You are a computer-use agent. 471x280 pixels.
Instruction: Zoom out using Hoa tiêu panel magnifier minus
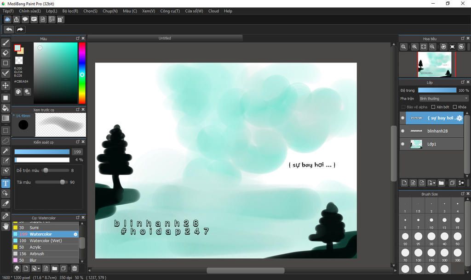coord(432,47)
